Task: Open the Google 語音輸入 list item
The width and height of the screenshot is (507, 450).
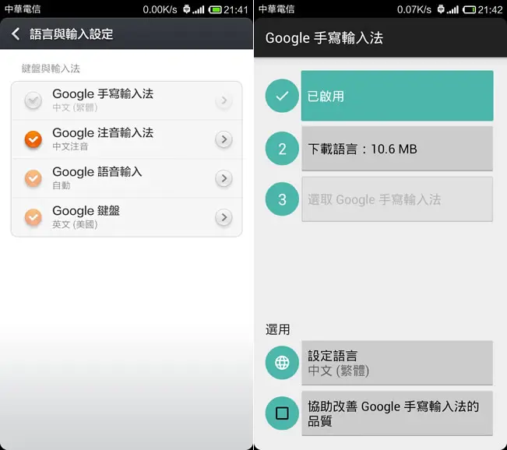Action: click(x=127, y=178)
